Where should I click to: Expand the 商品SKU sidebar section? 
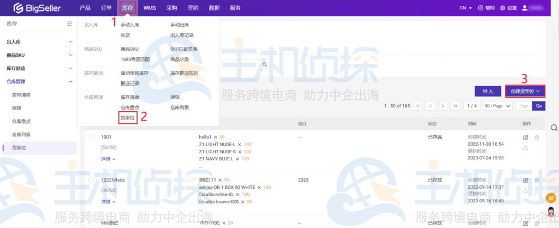[70, 55]
